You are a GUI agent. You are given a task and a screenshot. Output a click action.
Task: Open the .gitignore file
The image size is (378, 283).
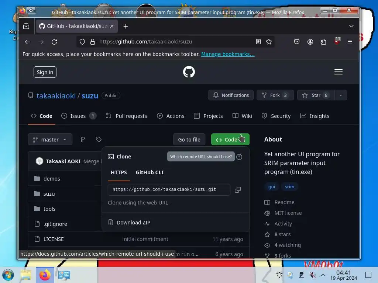pyautogui.click(x=55, y=224)
